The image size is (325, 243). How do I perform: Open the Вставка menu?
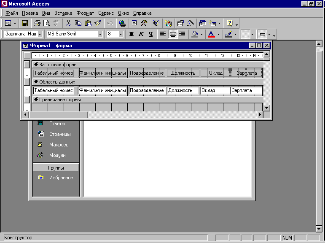pyautogui.click(x=63, y=13)
